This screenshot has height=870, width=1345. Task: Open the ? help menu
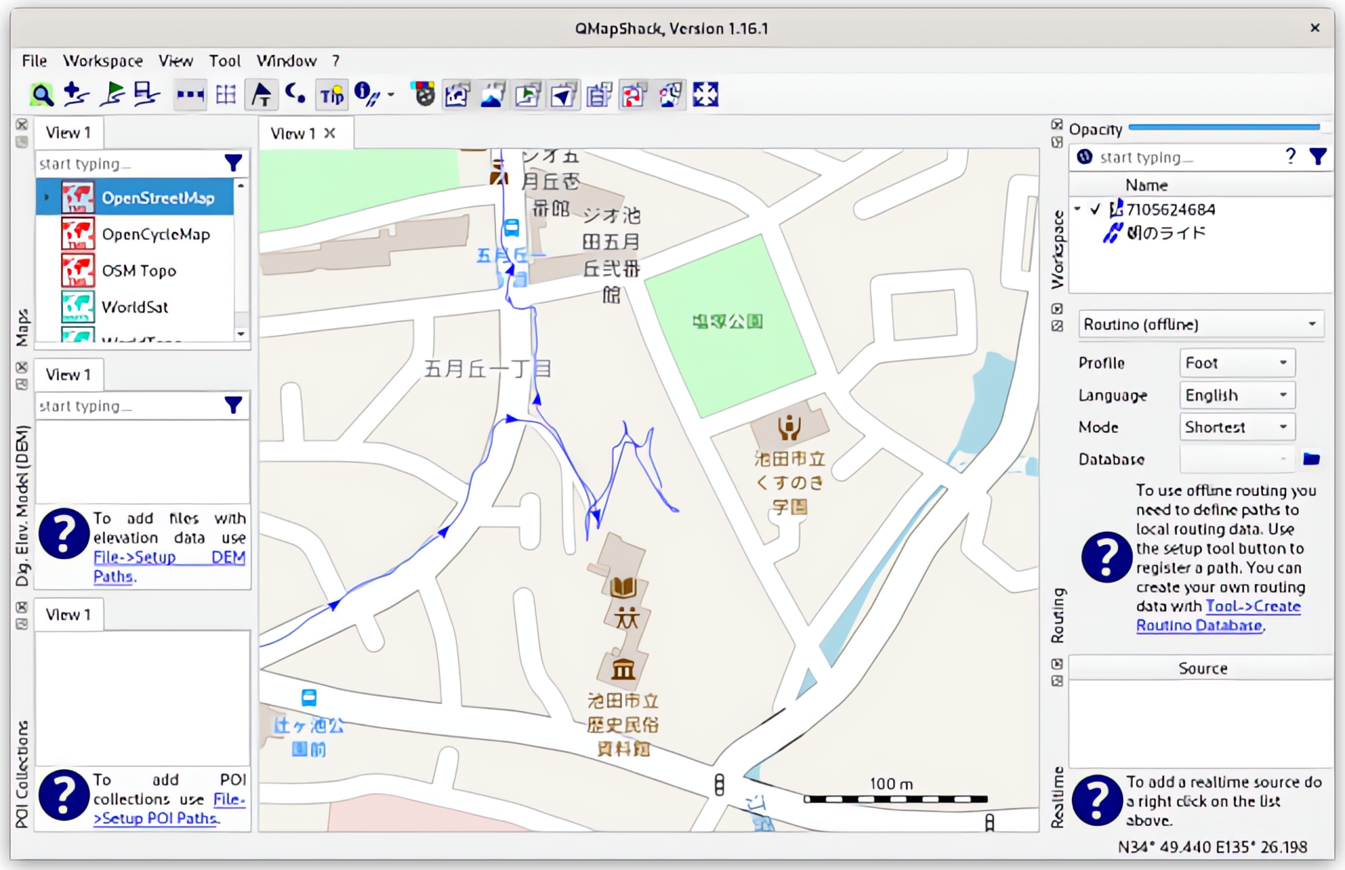click(x=336, y=60)
